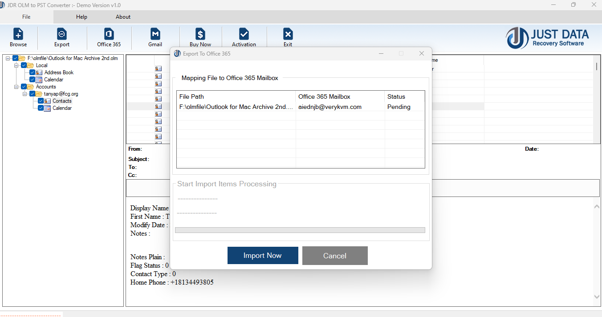The image size is (602, 317).
Task: Collapse the tanyap@fcg.org tree node
Action: (25, 94)
